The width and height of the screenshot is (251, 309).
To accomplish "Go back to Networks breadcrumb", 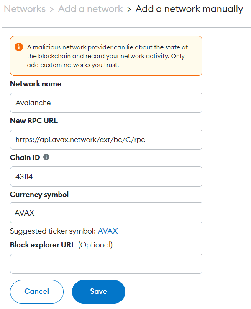I will (x=25, y=9).
